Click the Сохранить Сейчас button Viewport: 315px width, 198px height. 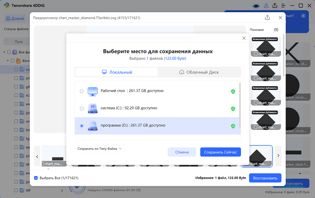220,152
